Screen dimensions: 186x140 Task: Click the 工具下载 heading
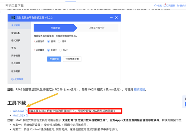[17, 103]
